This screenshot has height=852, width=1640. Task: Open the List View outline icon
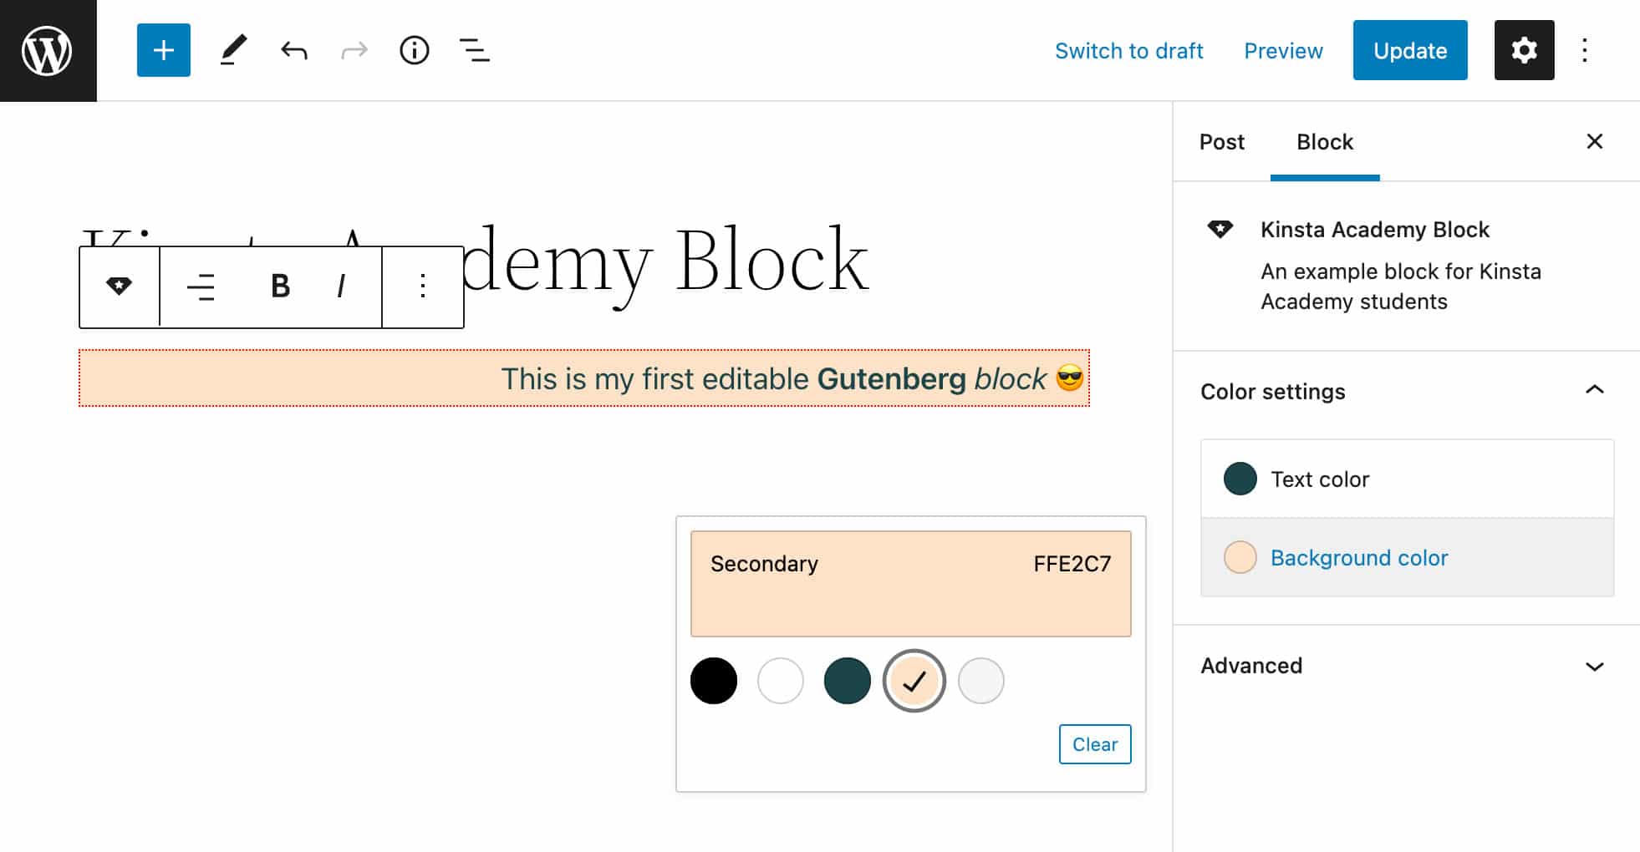click(x=474, y=50)
